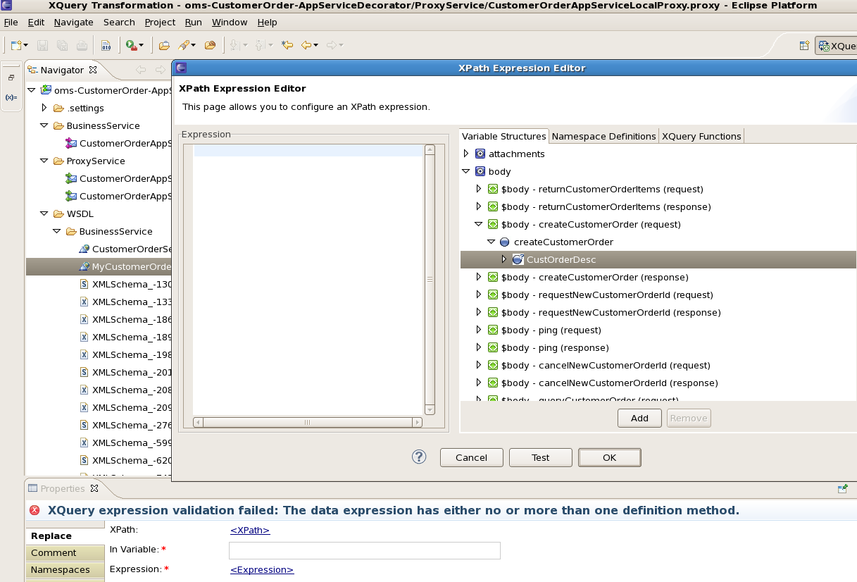Open the New wizard dropdown arrow
This screenshot has height=582, width=857.
coord(25,45)
